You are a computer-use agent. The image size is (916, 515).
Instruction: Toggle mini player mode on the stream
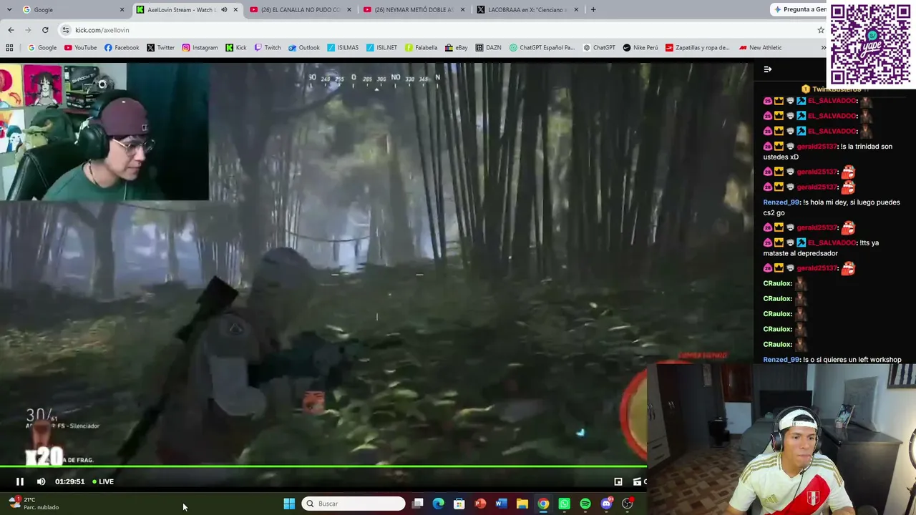[618, 481]
